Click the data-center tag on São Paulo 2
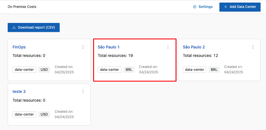 click(194, 70)
